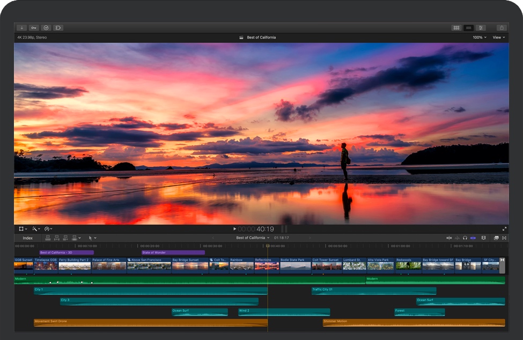Click the Index button
The image size is (523, 340).
coord(27,238)
